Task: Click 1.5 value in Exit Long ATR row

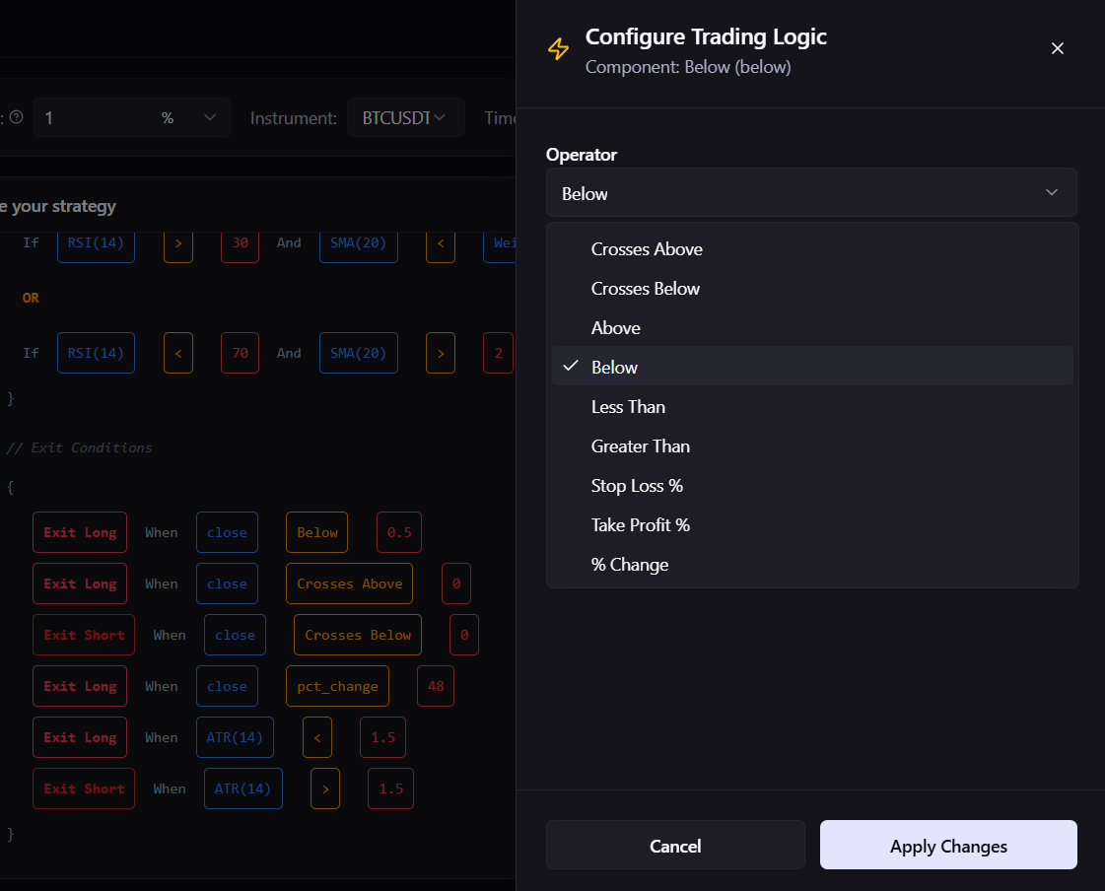Action: (382, 737)
